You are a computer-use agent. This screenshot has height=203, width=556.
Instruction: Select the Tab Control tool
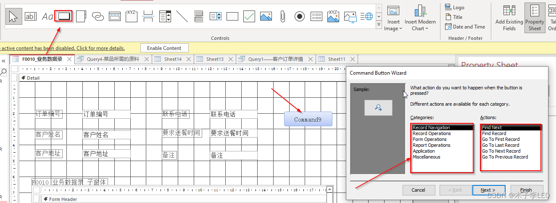click(81, 16)
